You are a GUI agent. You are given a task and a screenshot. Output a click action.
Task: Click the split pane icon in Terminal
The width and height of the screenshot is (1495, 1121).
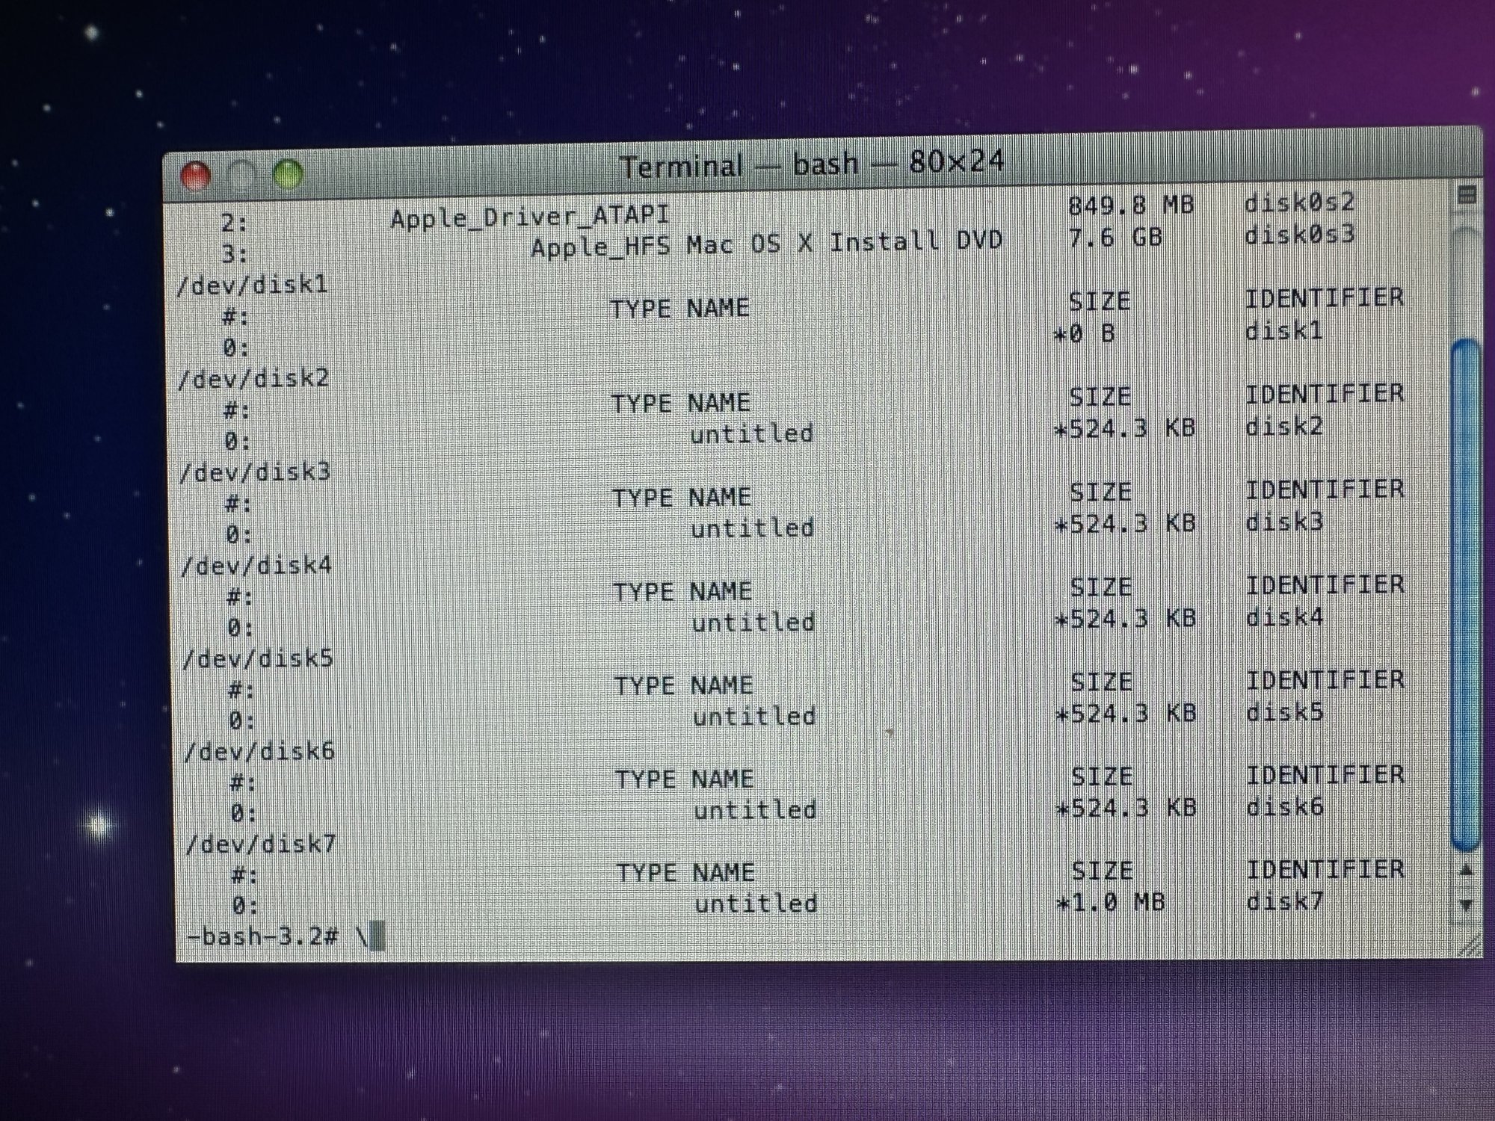(x=1467, y=196)
